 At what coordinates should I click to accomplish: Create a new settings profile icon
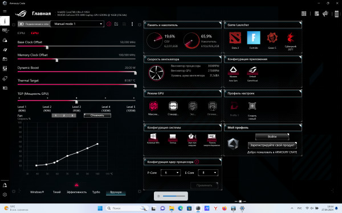[252, 106]
